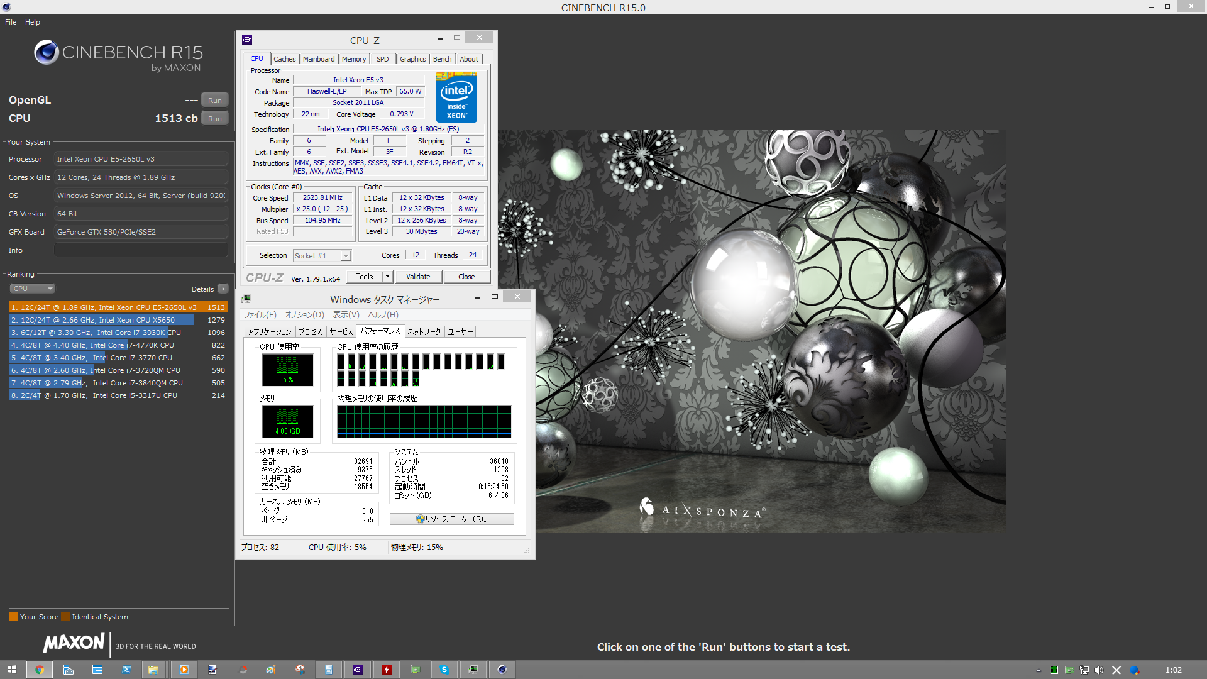This screenshot has height=679, width=1207.
Task: Switch to アプリケーション tab in Task Manager
Action: tap(270, 332)
